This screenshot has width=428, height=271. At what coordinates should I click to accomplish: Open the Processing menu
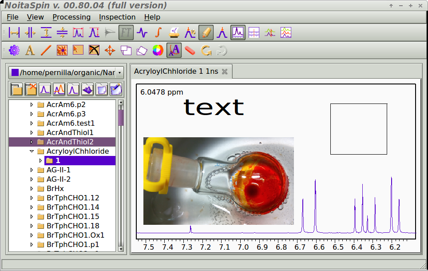pyautogui.click(x=71, y=17)
